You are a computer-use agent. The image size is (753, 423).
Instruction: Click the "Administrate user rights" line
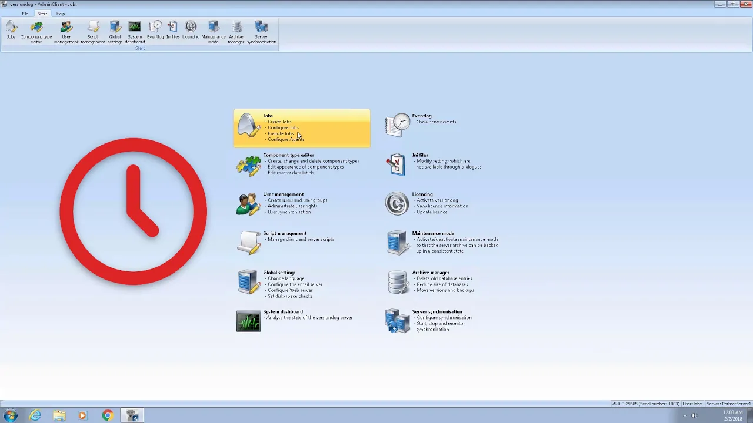point(291,206)
